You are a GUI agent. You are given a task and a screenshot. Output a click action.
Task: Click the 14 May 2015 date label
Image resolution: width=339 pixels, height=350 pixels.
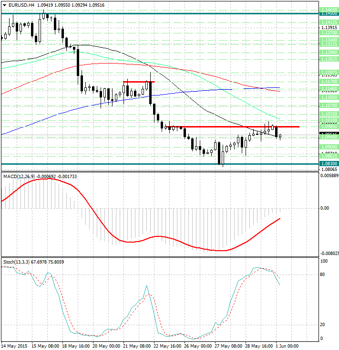click(13, 346)
